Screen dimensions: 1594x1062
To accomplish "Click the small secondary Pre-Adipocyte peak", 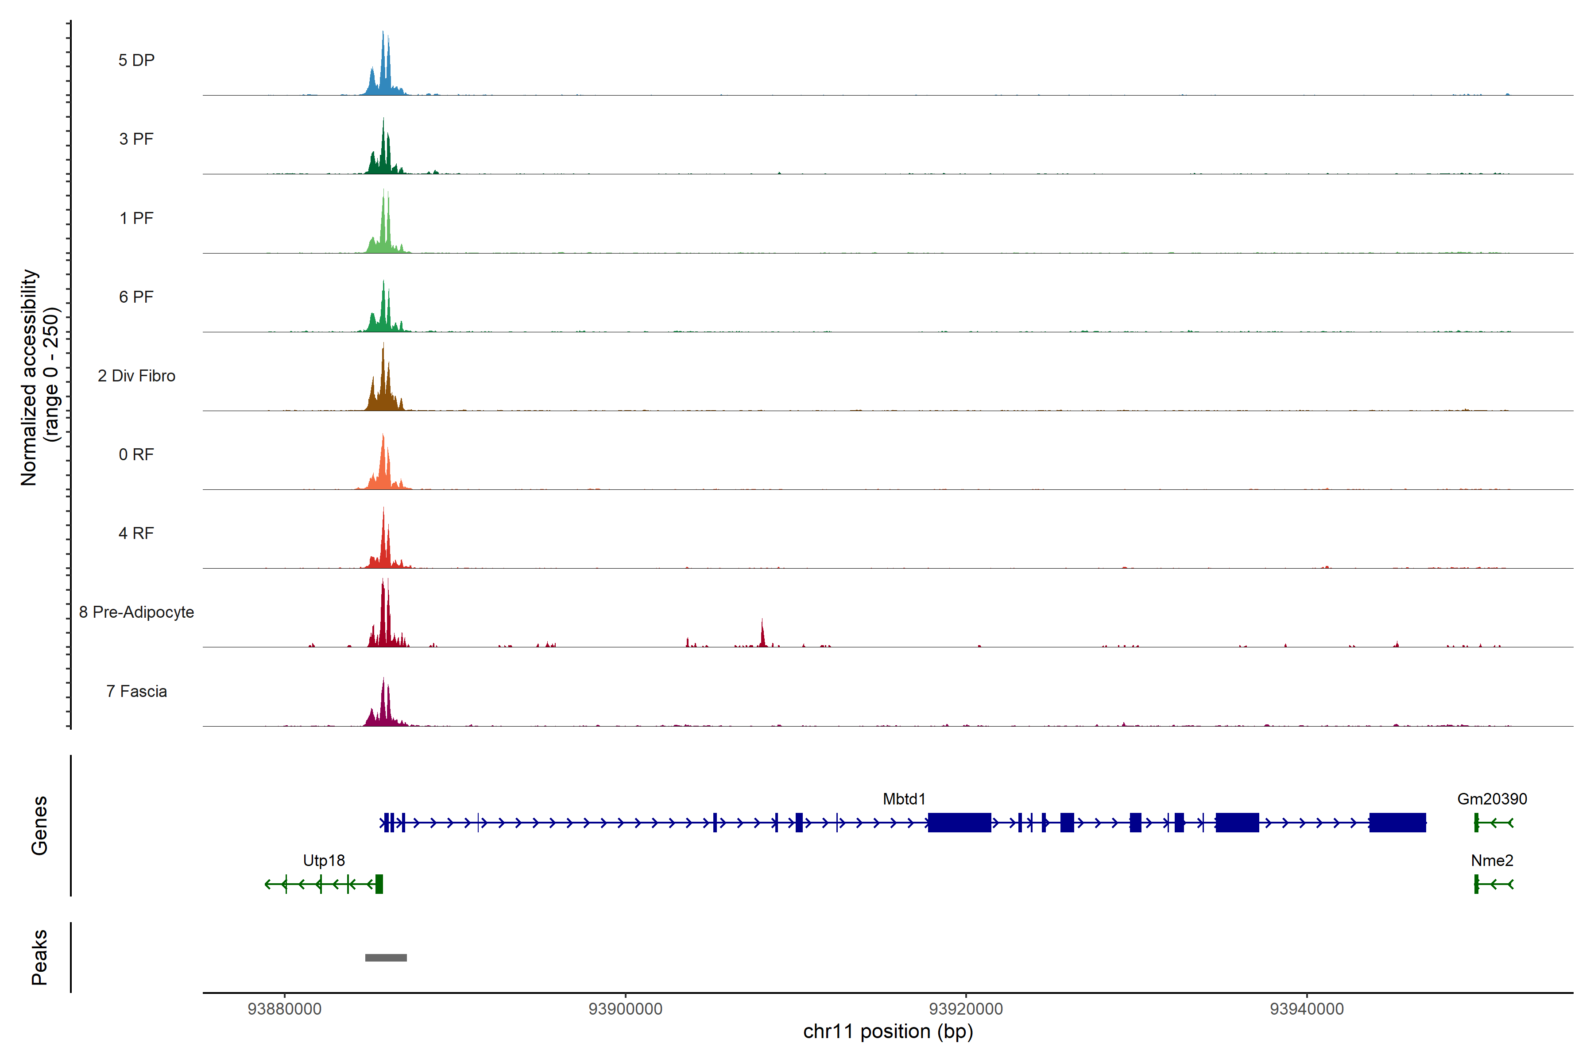I will pyautogui.click(x=762, y=637).
